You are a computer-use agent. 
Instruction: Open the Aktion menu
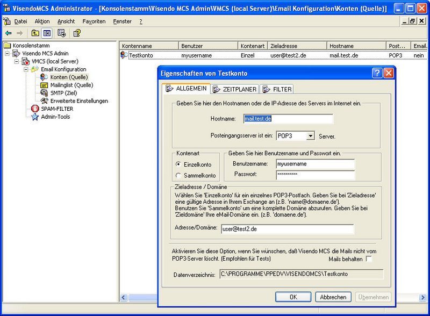(42, 21)
